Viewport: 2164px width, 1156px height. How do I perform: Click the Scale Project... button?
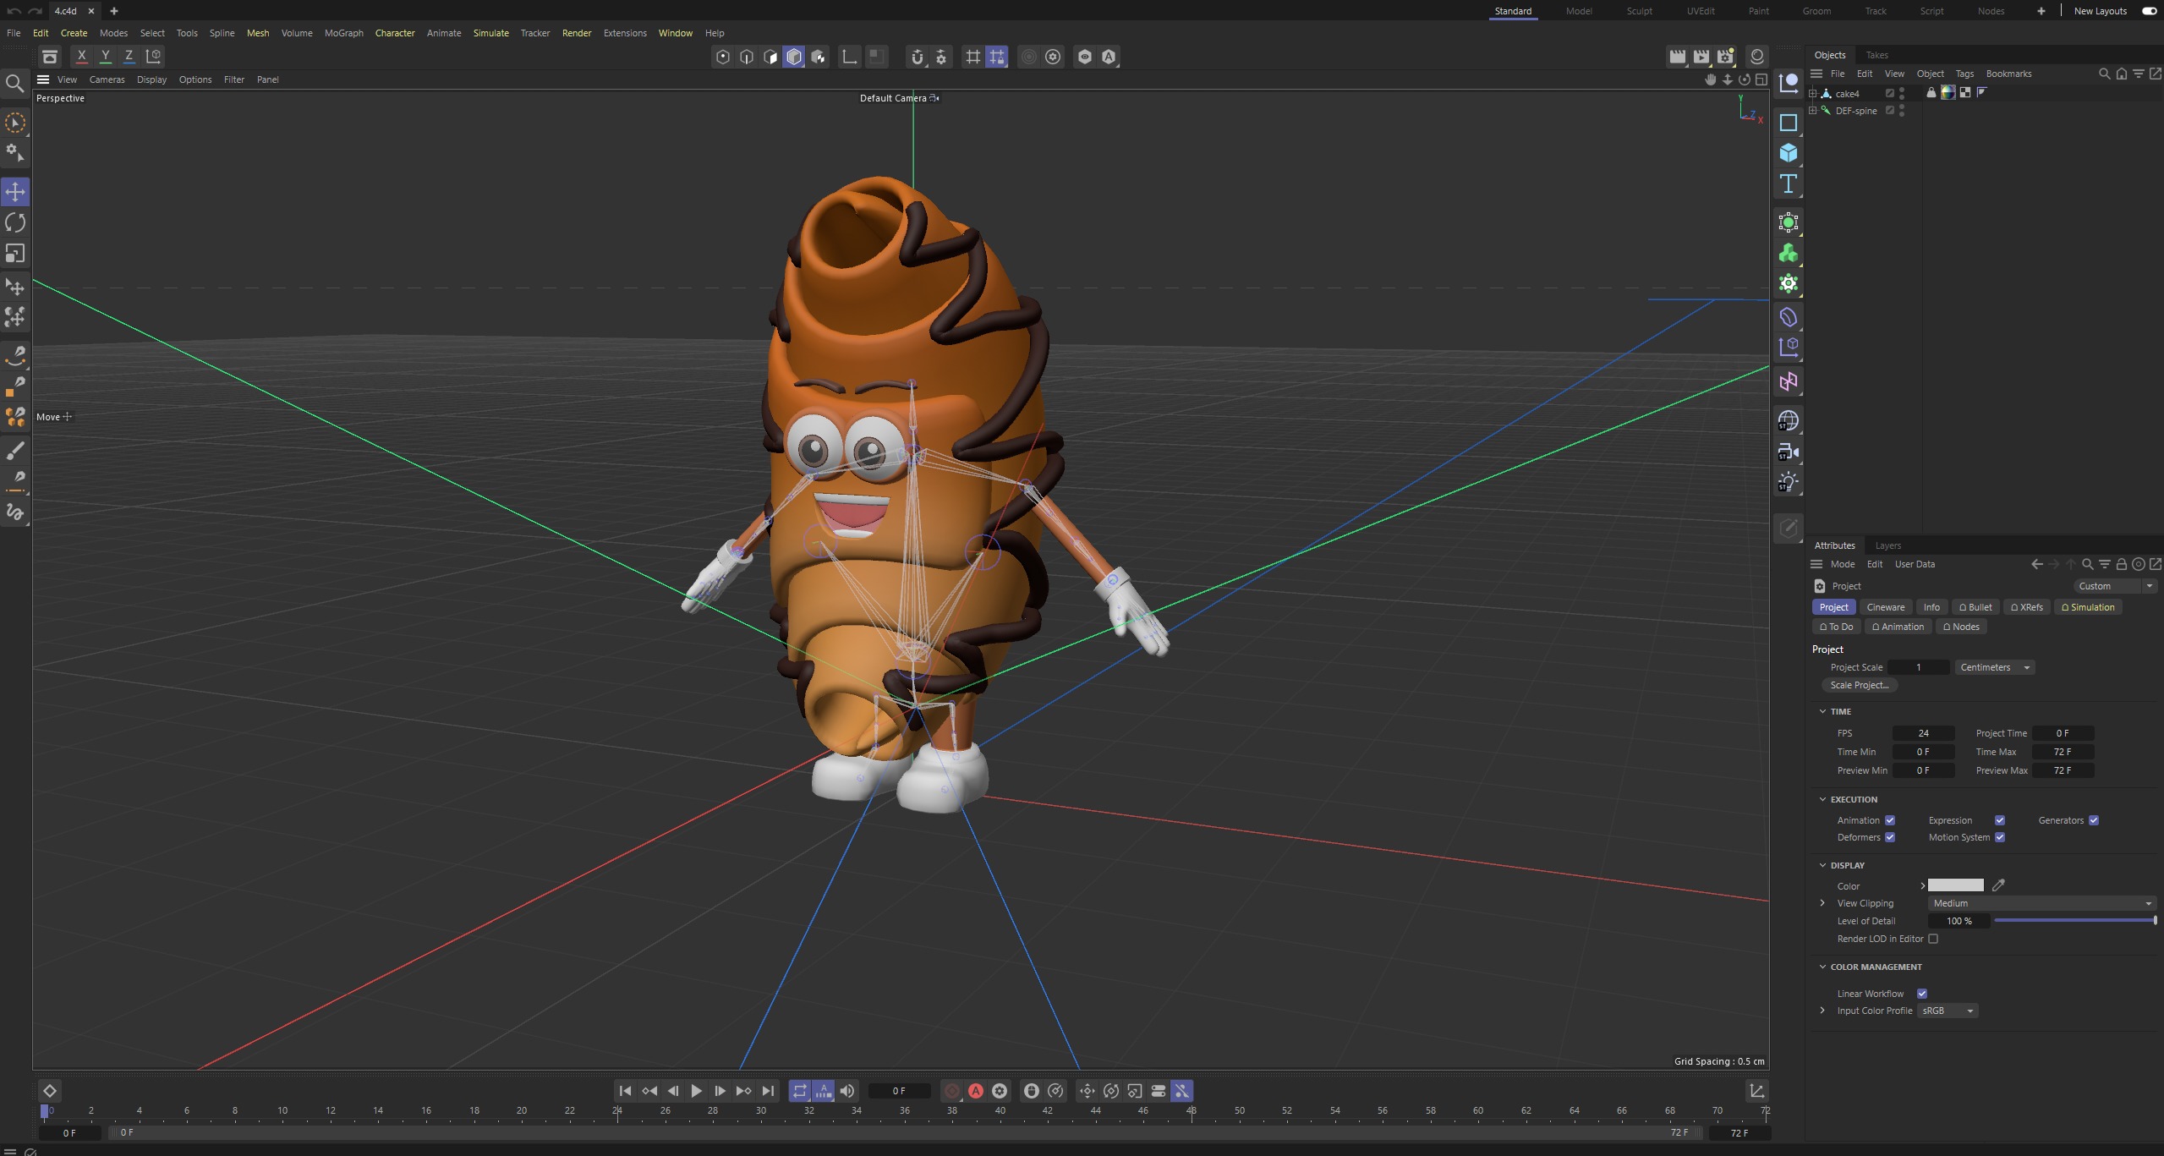(x=1859, y=685)
